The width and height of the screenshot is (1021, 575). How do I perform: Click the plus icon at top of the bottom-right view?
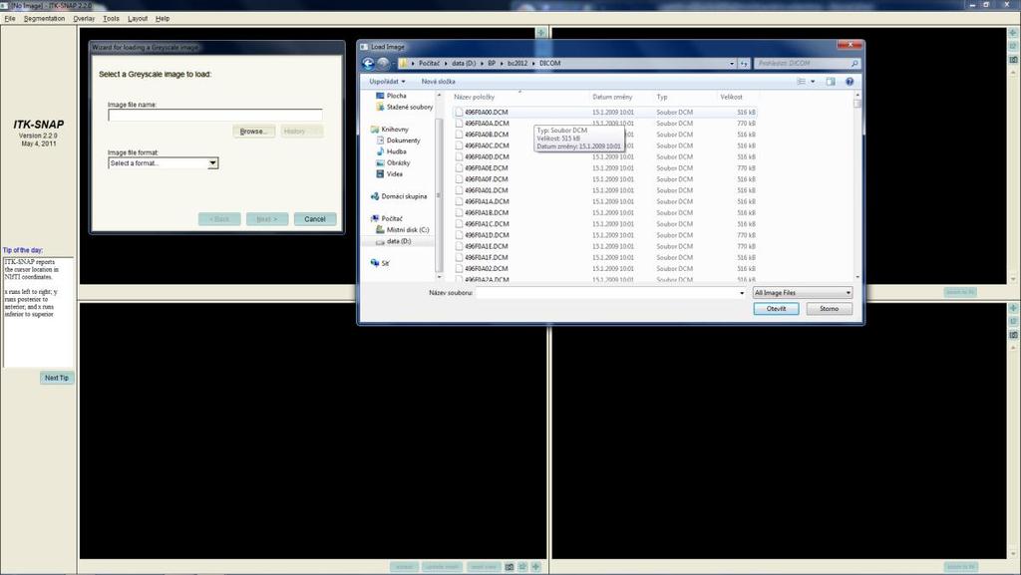pos(1013,308)
